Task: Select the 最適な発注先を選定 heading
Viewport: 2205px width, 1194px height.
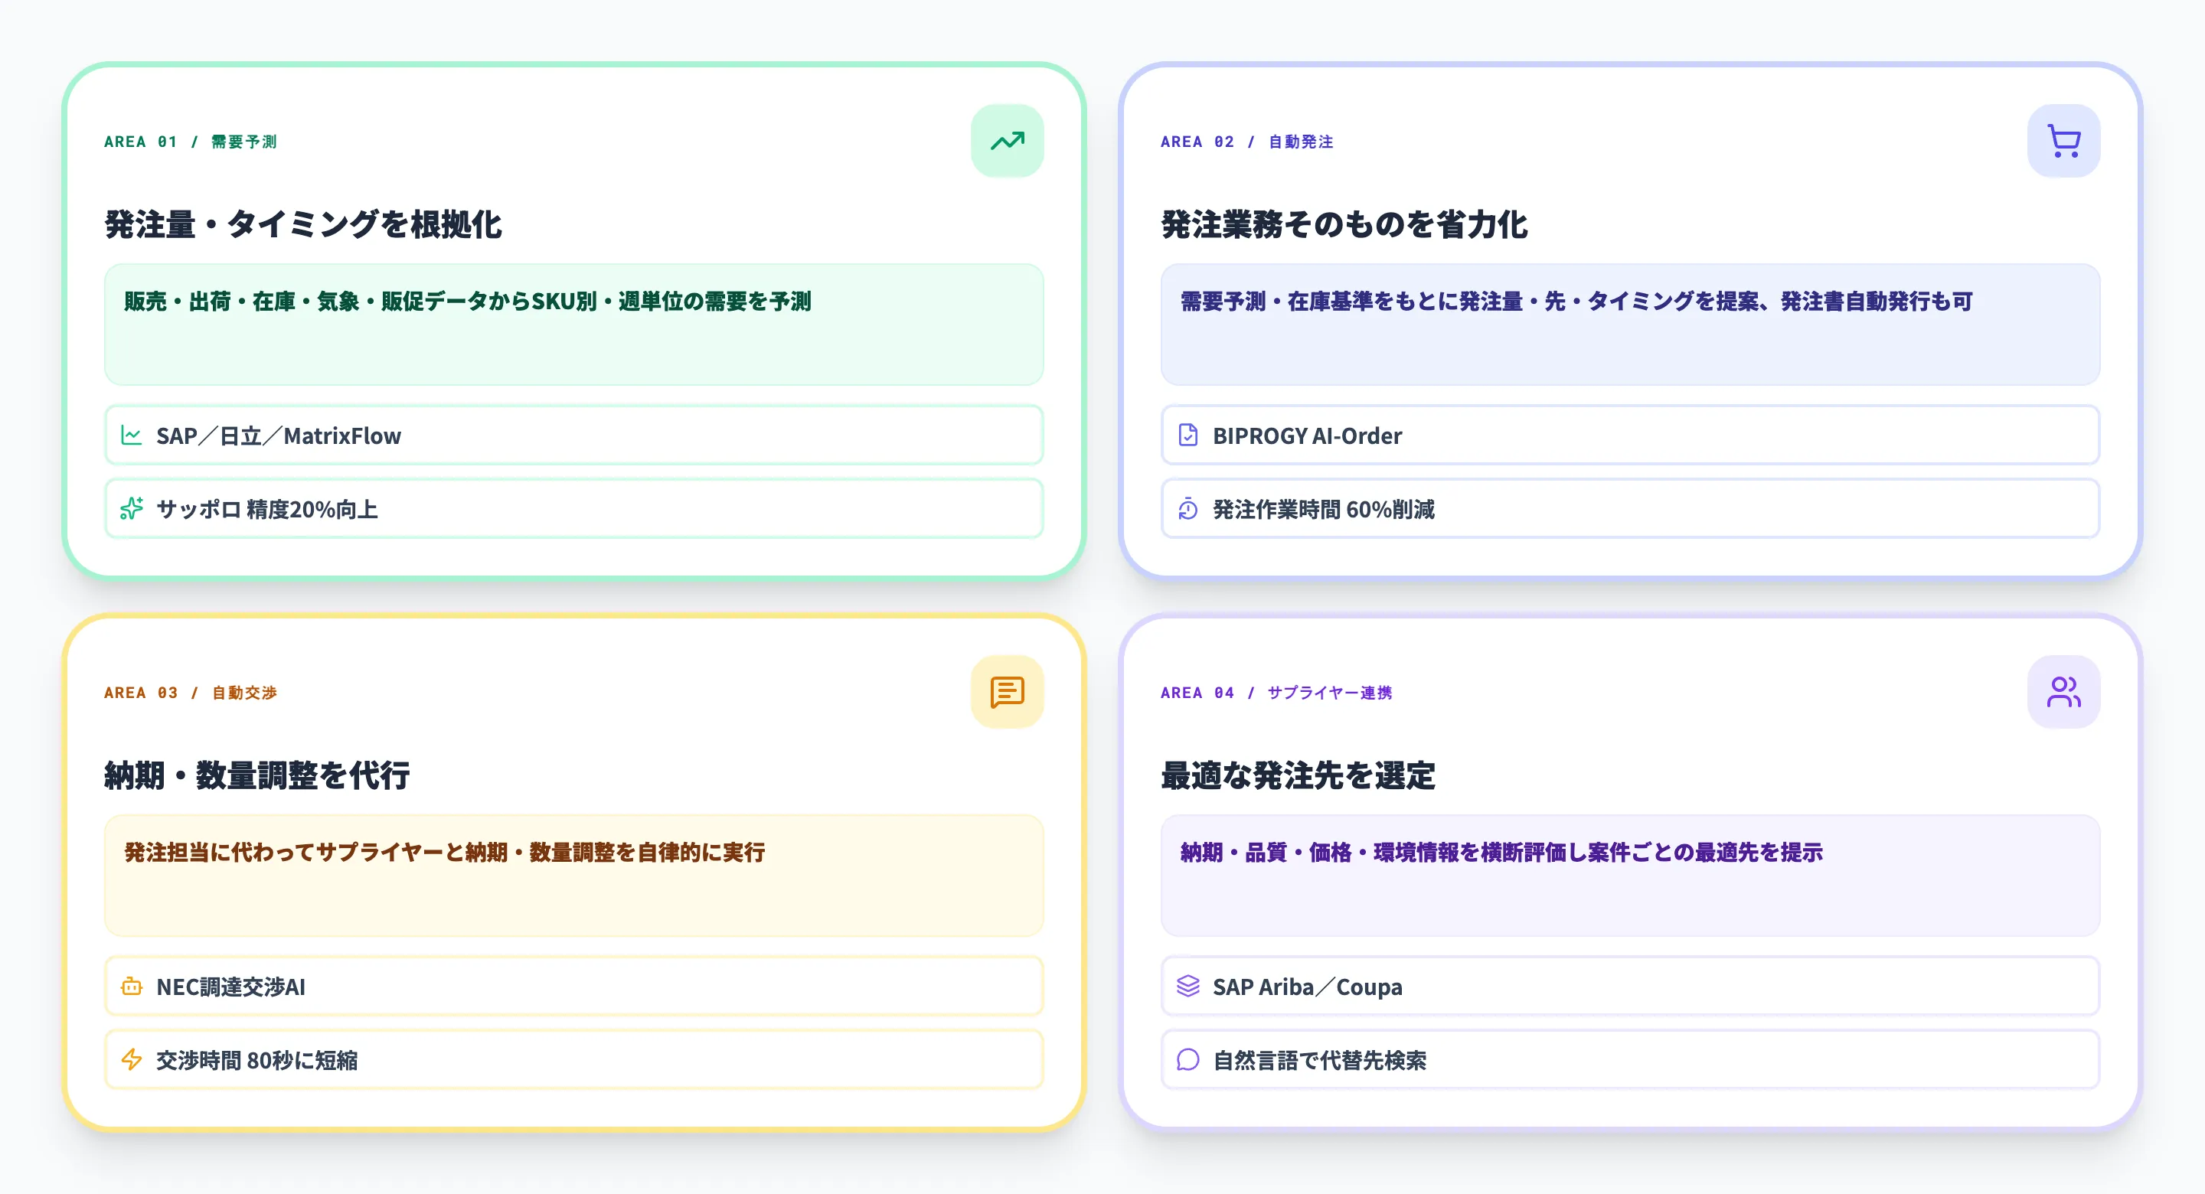Action: pos(1298,776)
